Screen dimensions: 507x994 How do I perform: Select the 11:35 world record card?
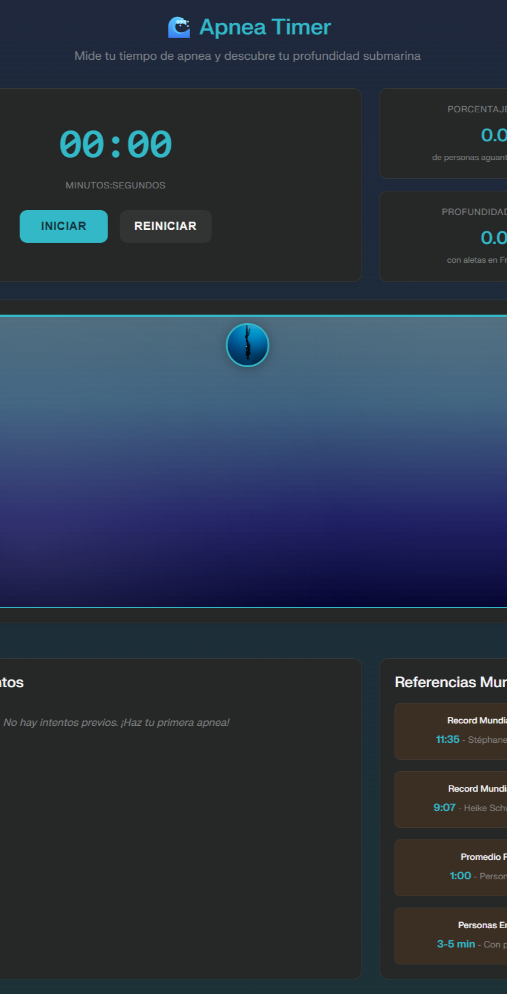(453, 731)
